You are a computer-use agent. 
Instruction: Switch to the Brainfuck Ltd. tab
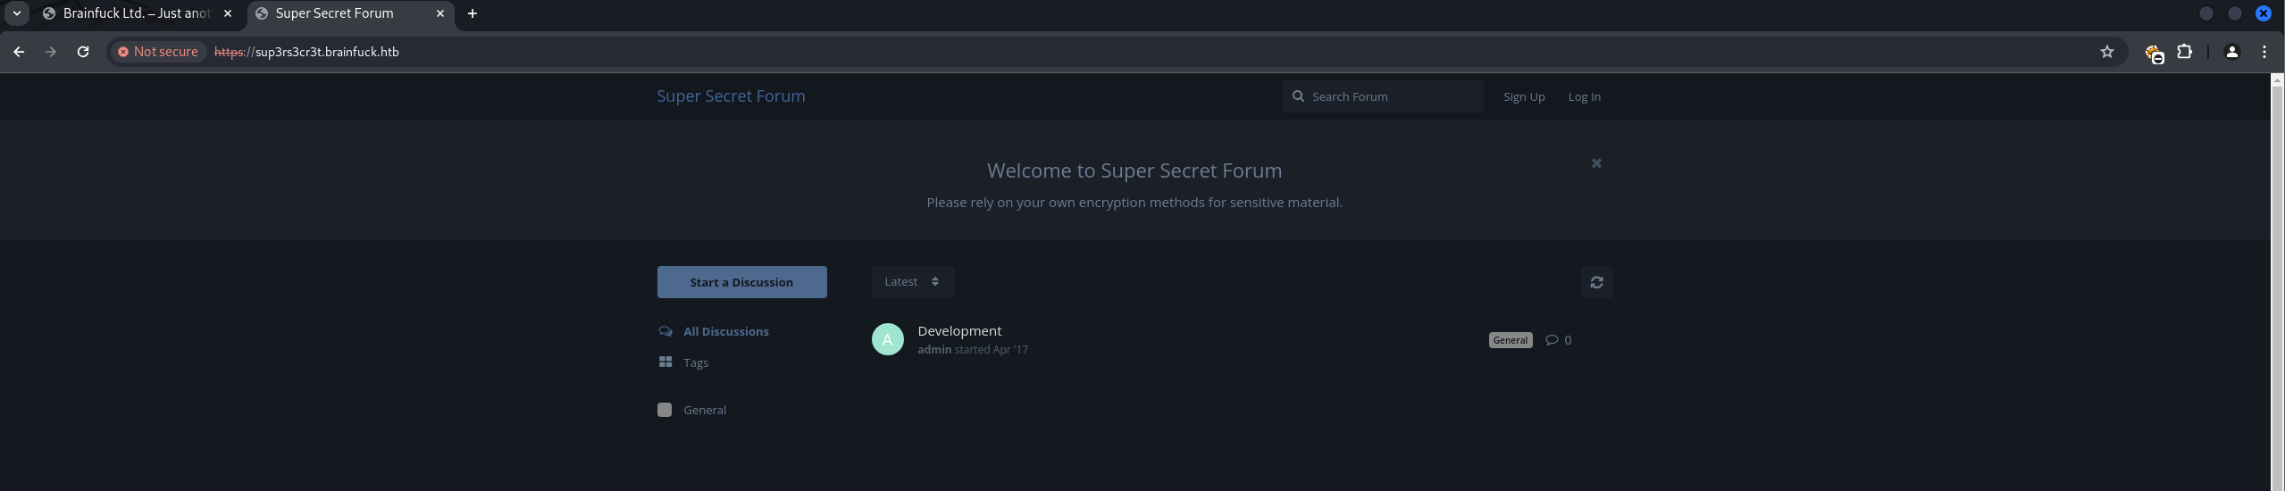(x=136, y=13)
